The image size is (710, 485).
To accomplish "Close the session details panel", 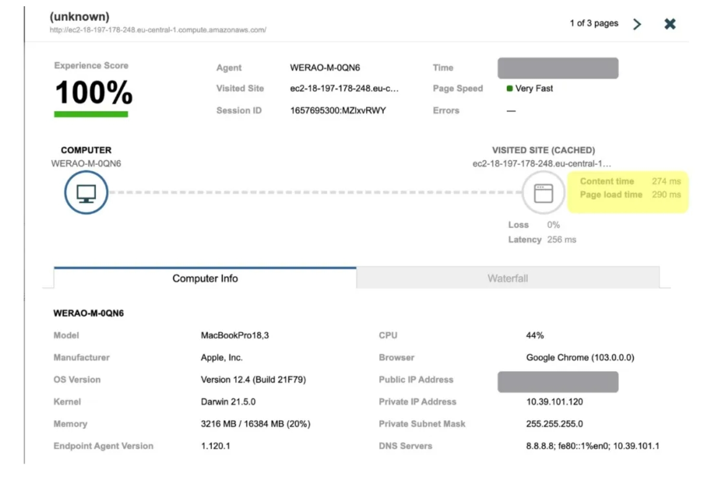I will click(x=670, y=24).
